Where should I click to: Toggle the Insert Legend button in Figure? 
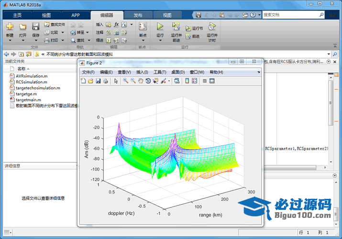(x=195, y=81)
